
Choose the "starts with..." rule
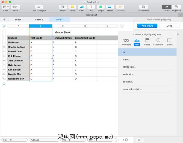coord(147,67)
